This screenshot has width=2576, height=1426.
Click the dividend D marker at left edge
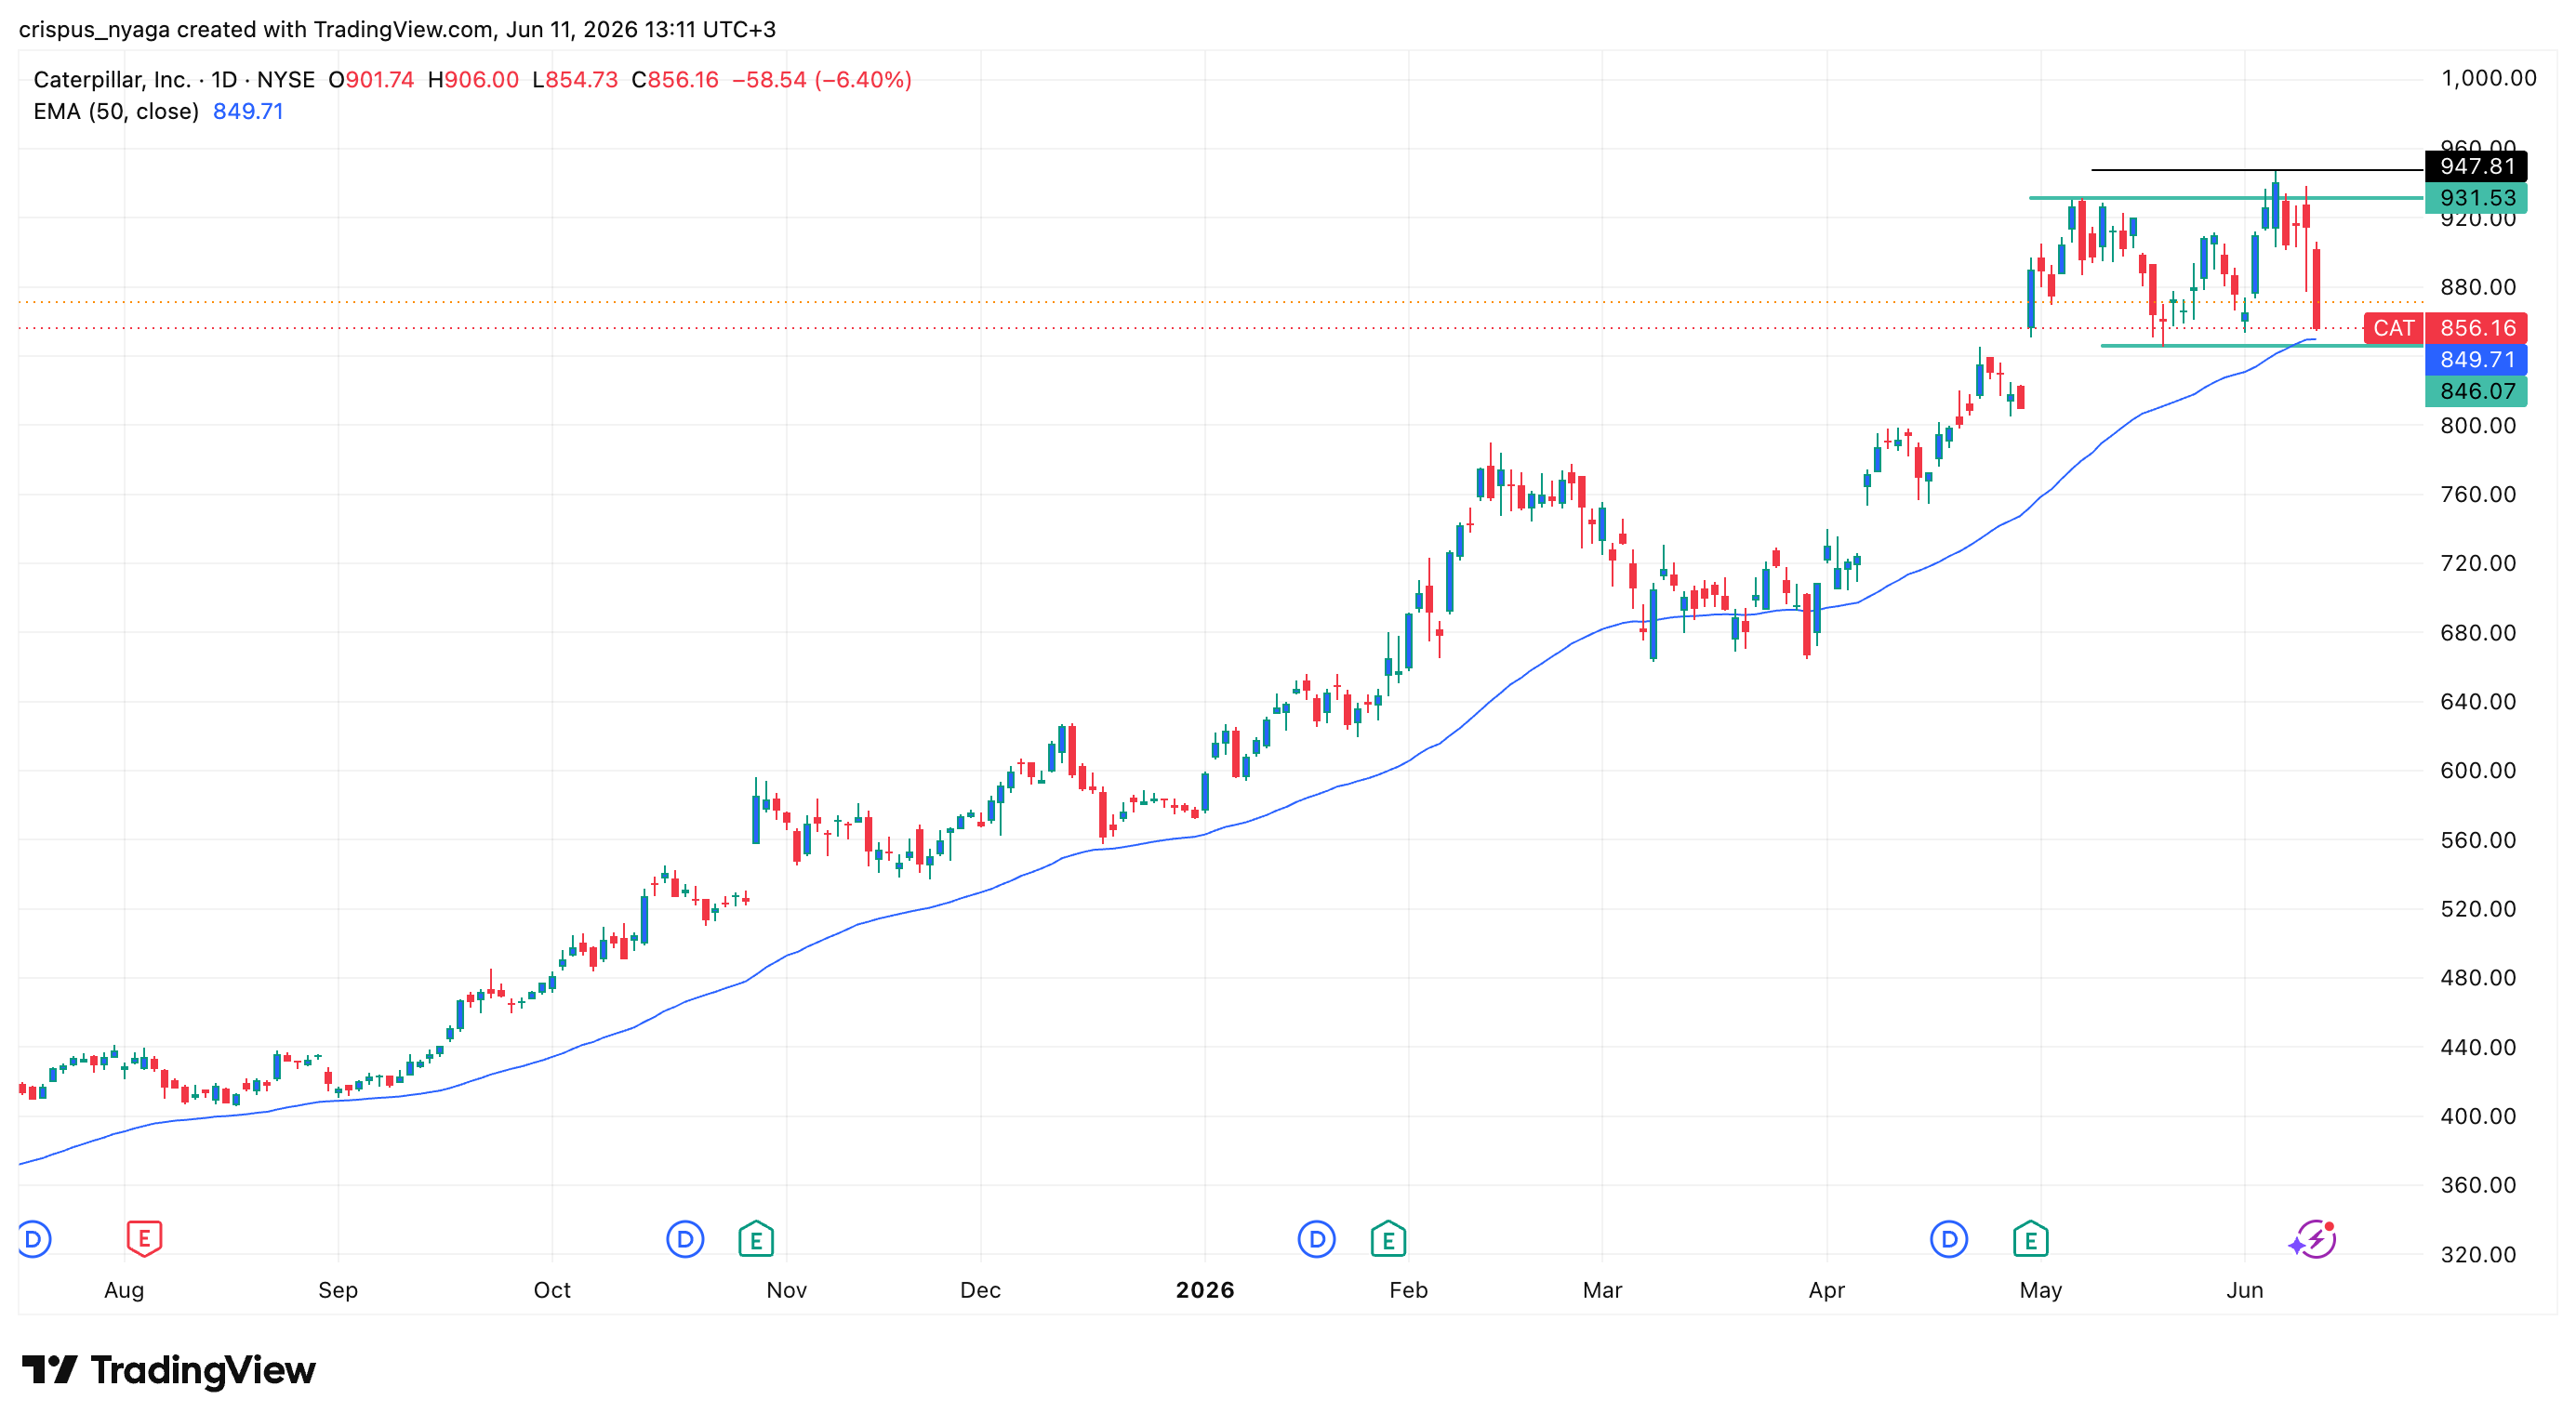33,1240
